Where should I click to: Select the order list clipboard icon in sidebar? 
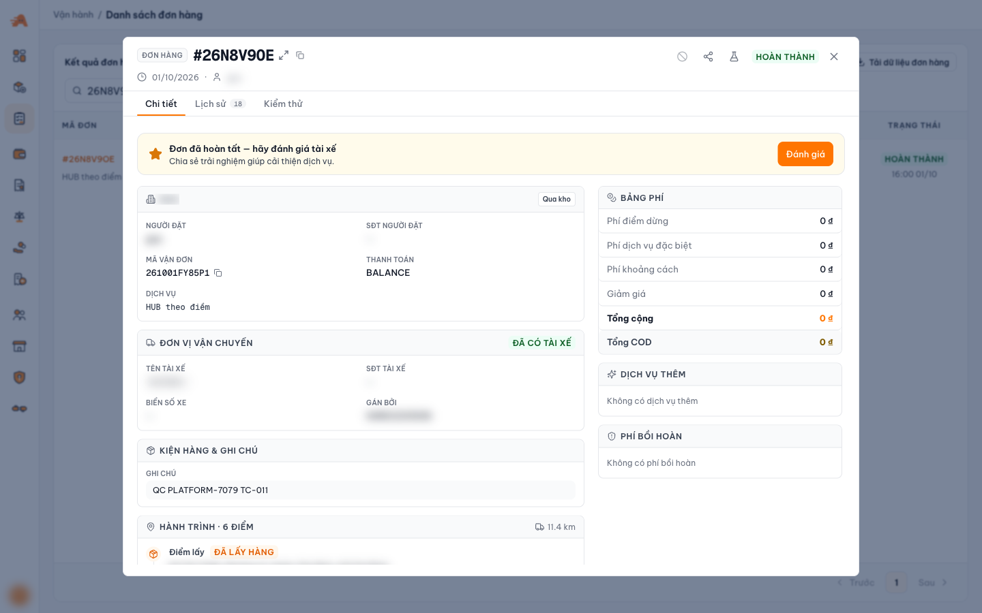(x=19, y=119)
